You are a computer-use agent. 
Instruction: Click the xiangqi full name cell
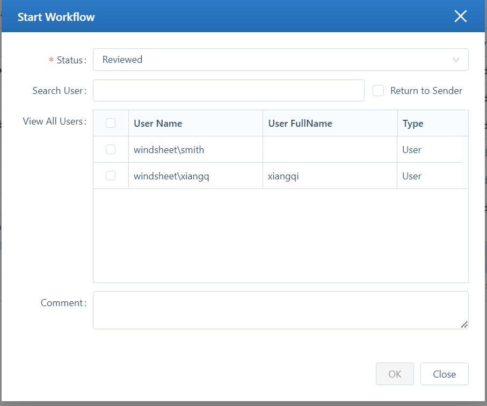pyautogui.click(x=283, y=176)
